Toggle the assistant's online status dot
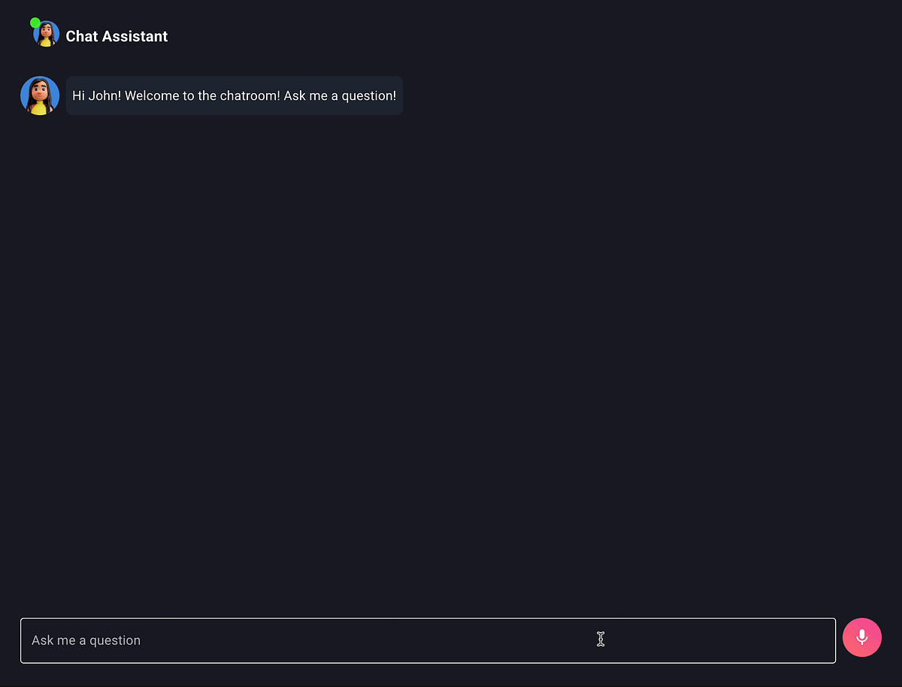Image resolution: width=902 pixels, height=687 pixels. pyautogui.click(x=35, y=22)
